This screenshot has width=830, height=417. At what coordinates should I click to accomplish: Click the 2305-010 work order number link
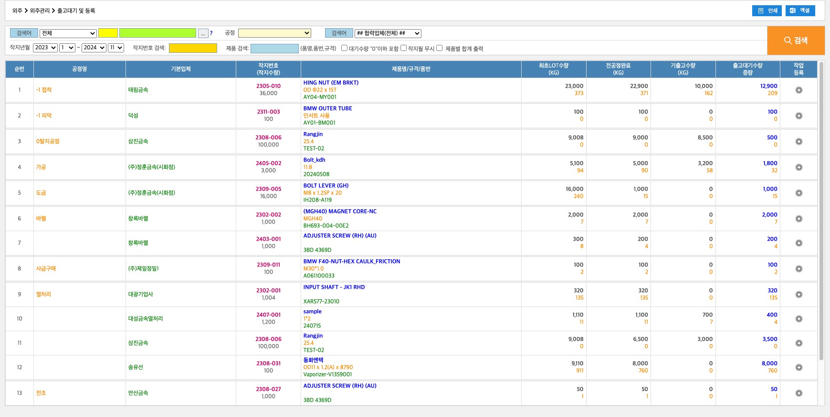(268, 86)
